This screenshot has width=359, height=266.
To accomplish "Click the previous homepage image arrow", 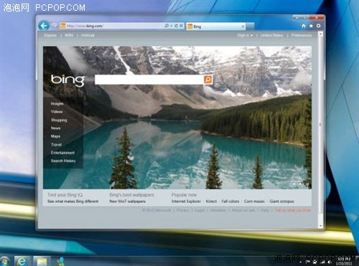I will click(294, 184).
